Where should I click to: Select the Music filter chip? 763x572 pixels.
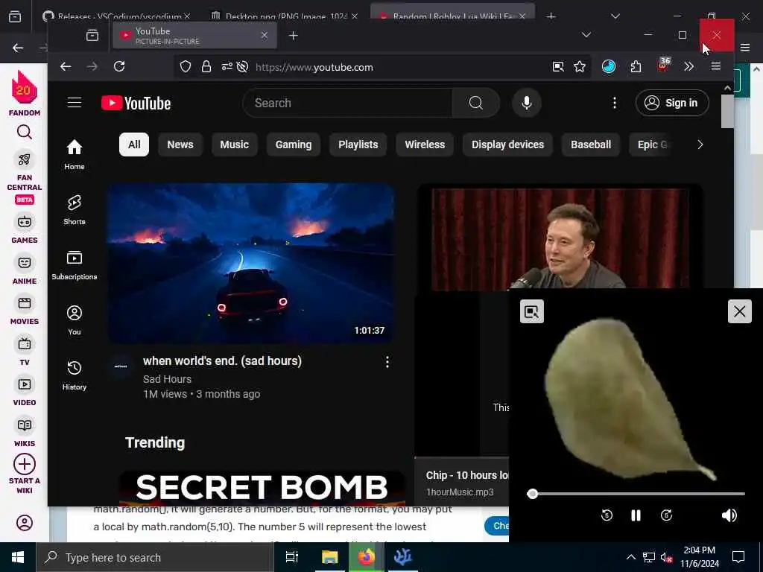(x=234, y=144)
